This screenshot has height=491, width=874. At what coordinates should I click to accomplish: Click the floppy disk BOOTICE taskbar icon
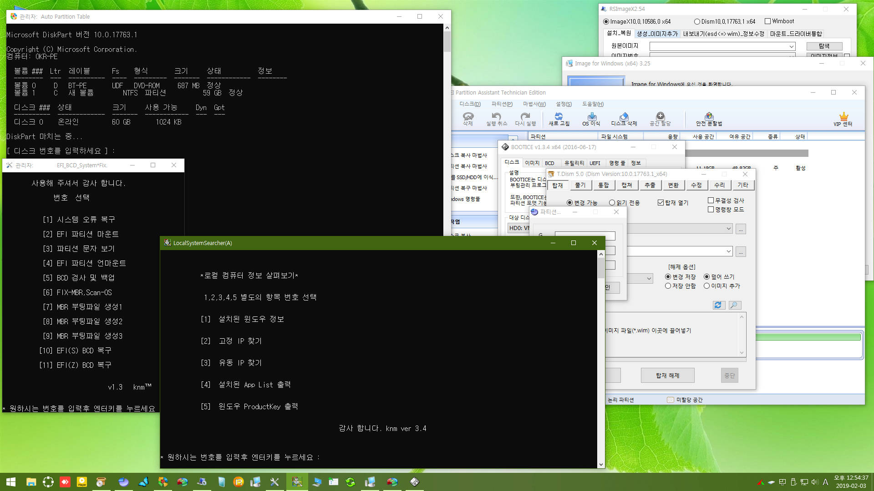(x=414, y=482)
